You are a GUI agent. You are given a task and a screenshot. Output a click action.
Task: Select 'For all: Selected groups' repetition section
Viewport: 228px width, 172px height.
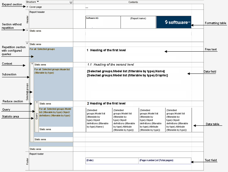51,54
